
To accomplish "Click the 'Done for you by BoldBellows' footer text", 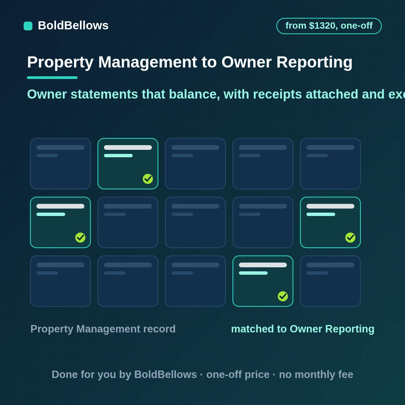I will coord(202,375).
